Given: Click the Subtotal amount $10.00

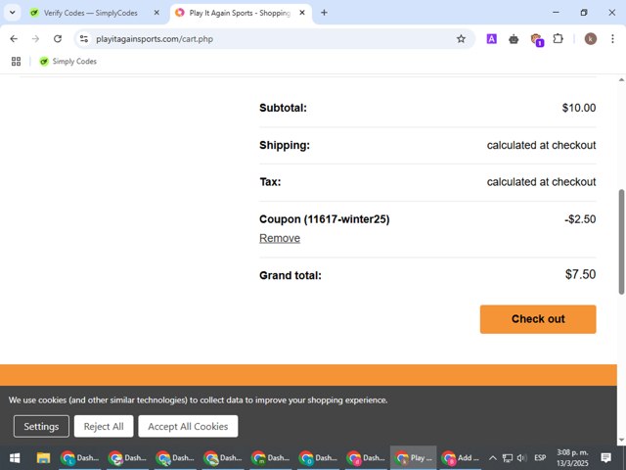Looking at the screenshot, I should pyautogui.click(x=579, y=108).
